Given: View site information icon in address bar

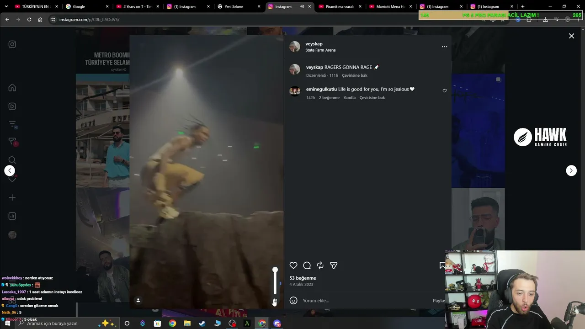Looking at the screenshot, I should (53, 20).
